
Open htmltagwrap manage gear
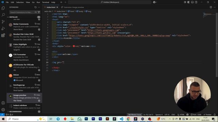pos(39,90)
